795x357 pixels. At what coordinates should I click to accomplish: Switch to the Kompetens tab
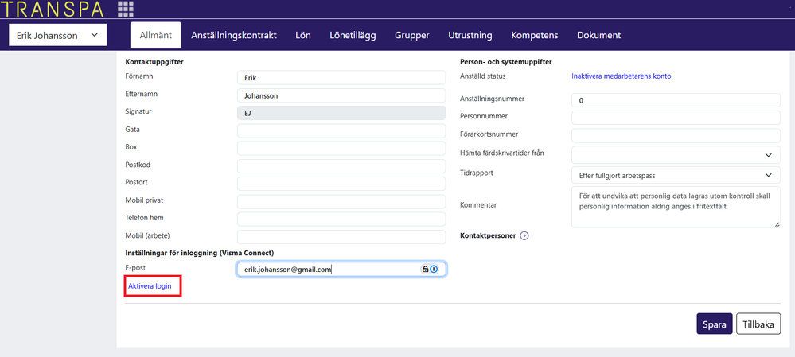[535, 36]
